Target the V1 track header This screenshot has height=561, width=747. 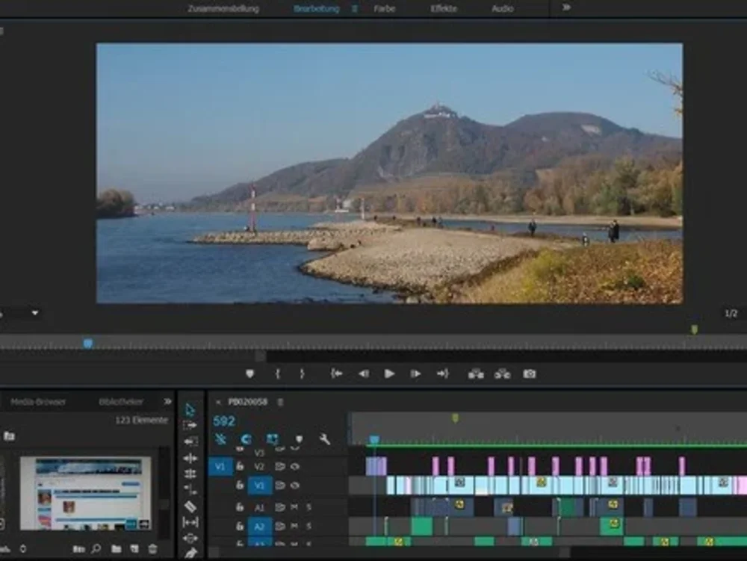click(260, 486)
